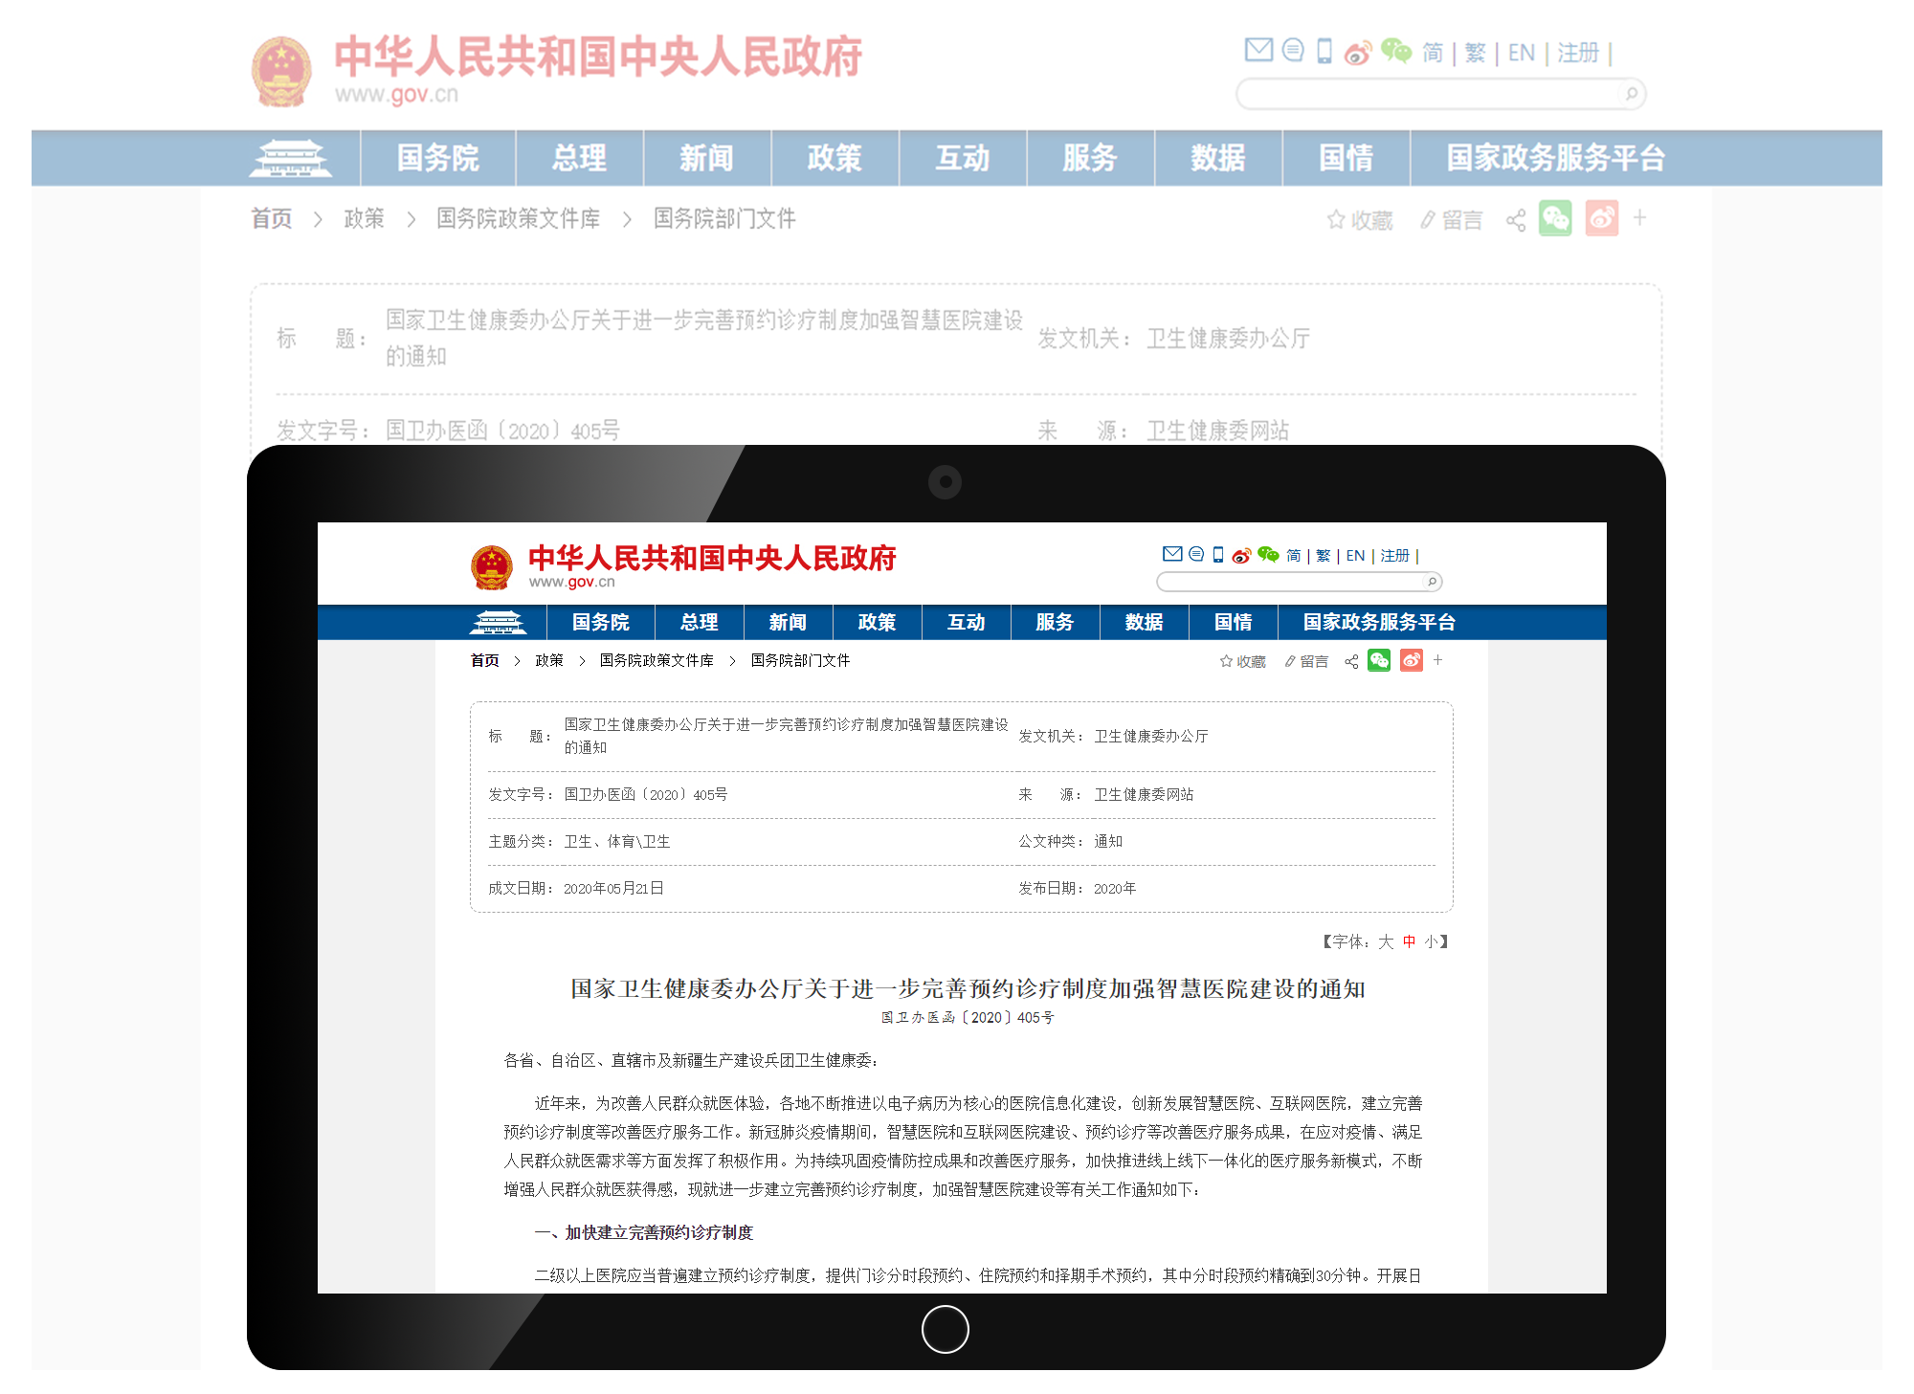Viewport: 1914px width, 1394px height.
Task: Click the pencil 留言 comment icon
Action: tap(1289, 660)
